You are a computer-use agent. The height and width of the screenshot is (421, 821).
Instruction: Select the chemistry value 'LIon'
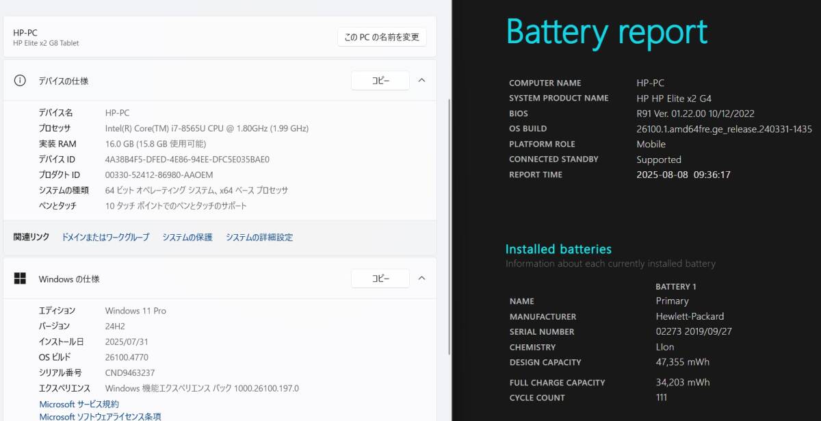click(x=665, y=347)
